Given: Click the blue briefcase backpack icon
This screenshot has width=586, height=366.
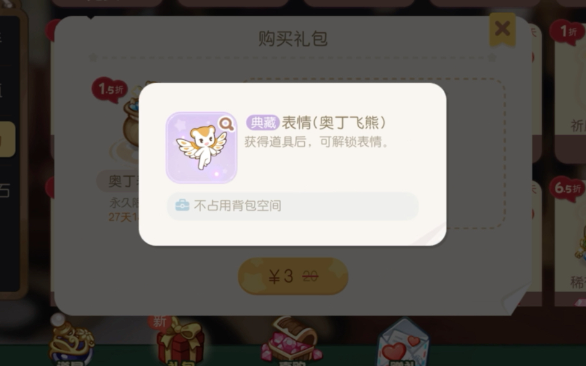Looking at the screenshot, I should point(183,205).
